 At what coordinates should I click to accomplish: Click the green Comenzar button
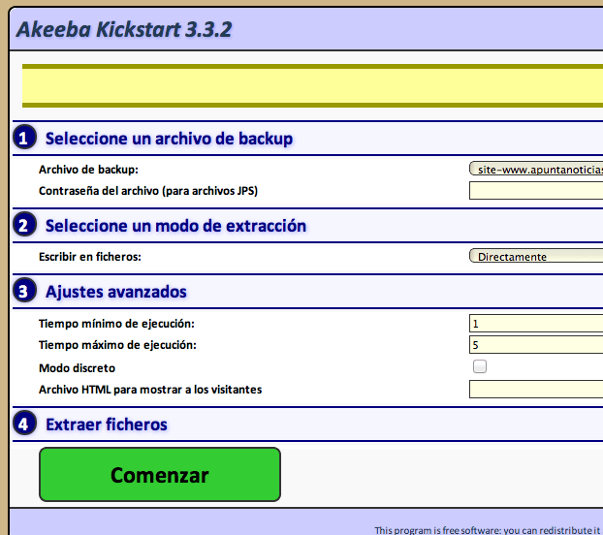pos(160,474)
